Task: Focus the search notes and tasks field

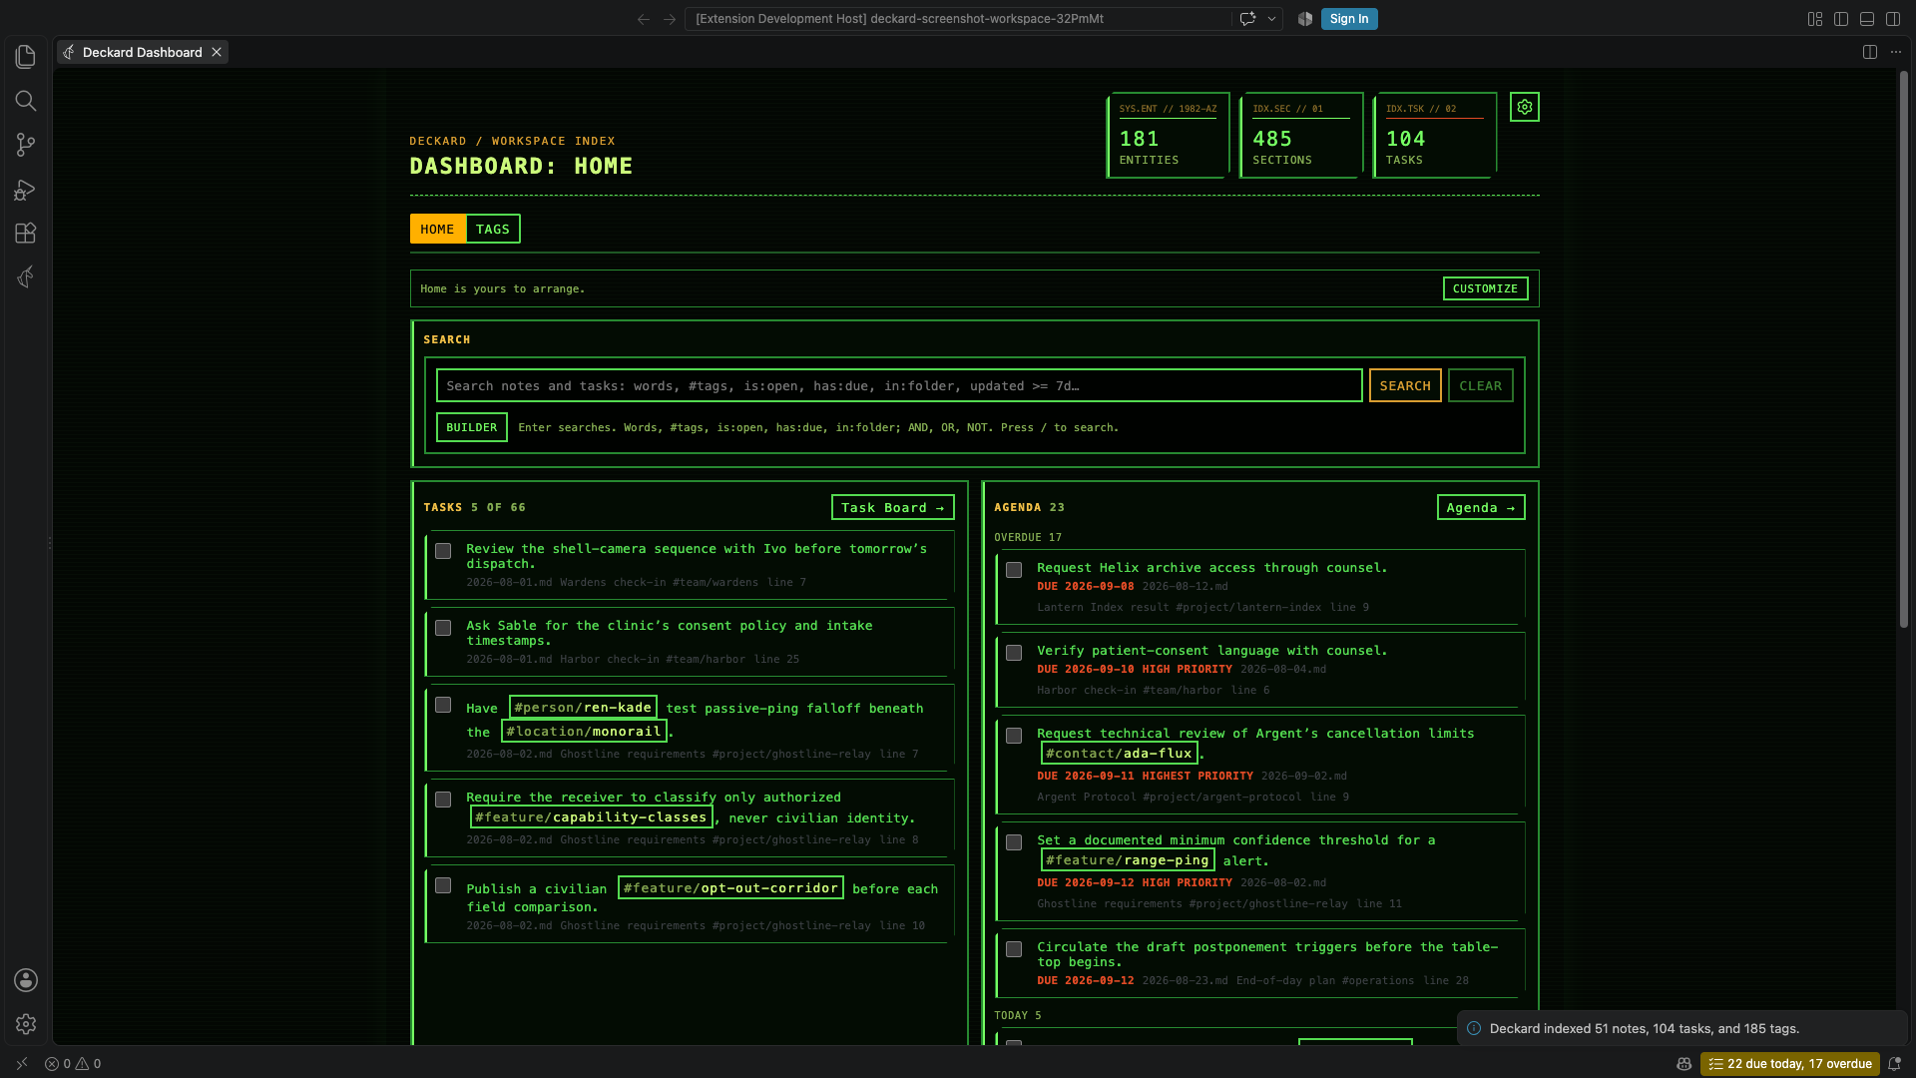Action: pos(899,385)
